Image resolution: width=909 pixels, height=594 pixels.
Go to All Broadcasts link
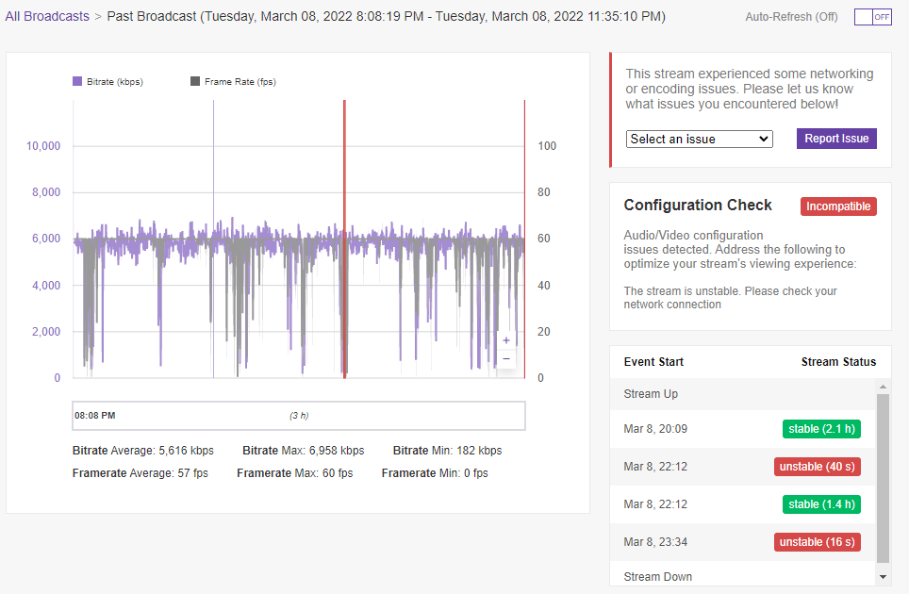coord(47,16)
